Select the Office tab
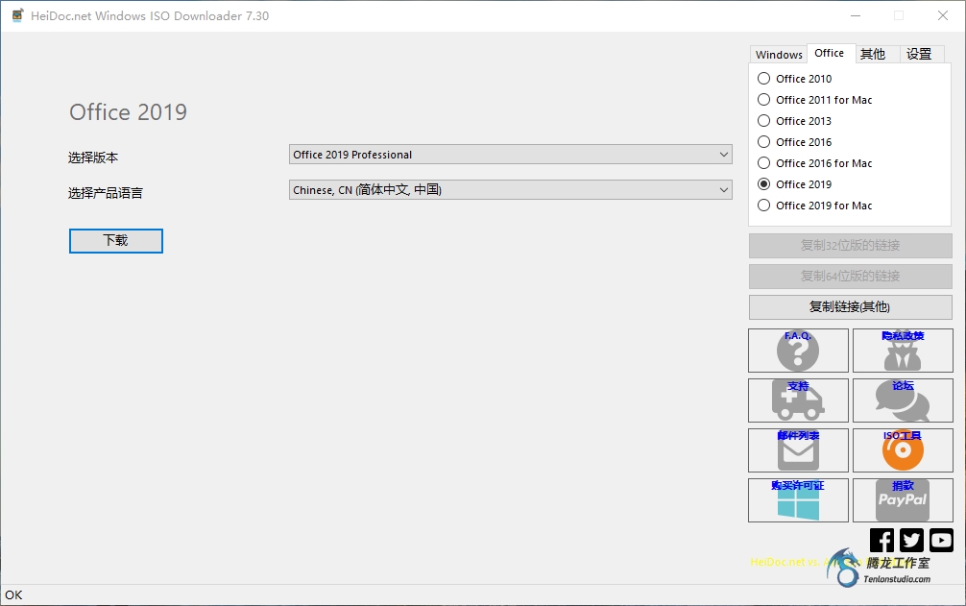The width and height of the screenshot is (966, 606). (830, 53)
